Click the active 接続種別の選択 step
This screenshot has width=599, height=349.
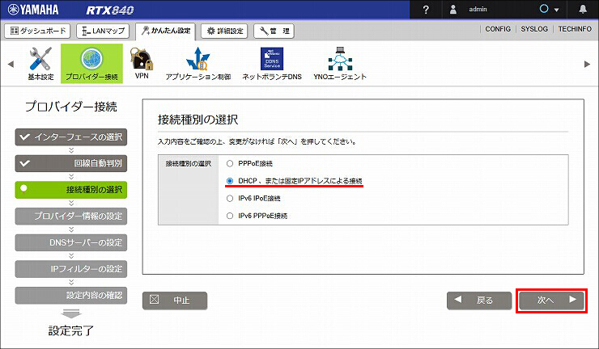(71, 190)
